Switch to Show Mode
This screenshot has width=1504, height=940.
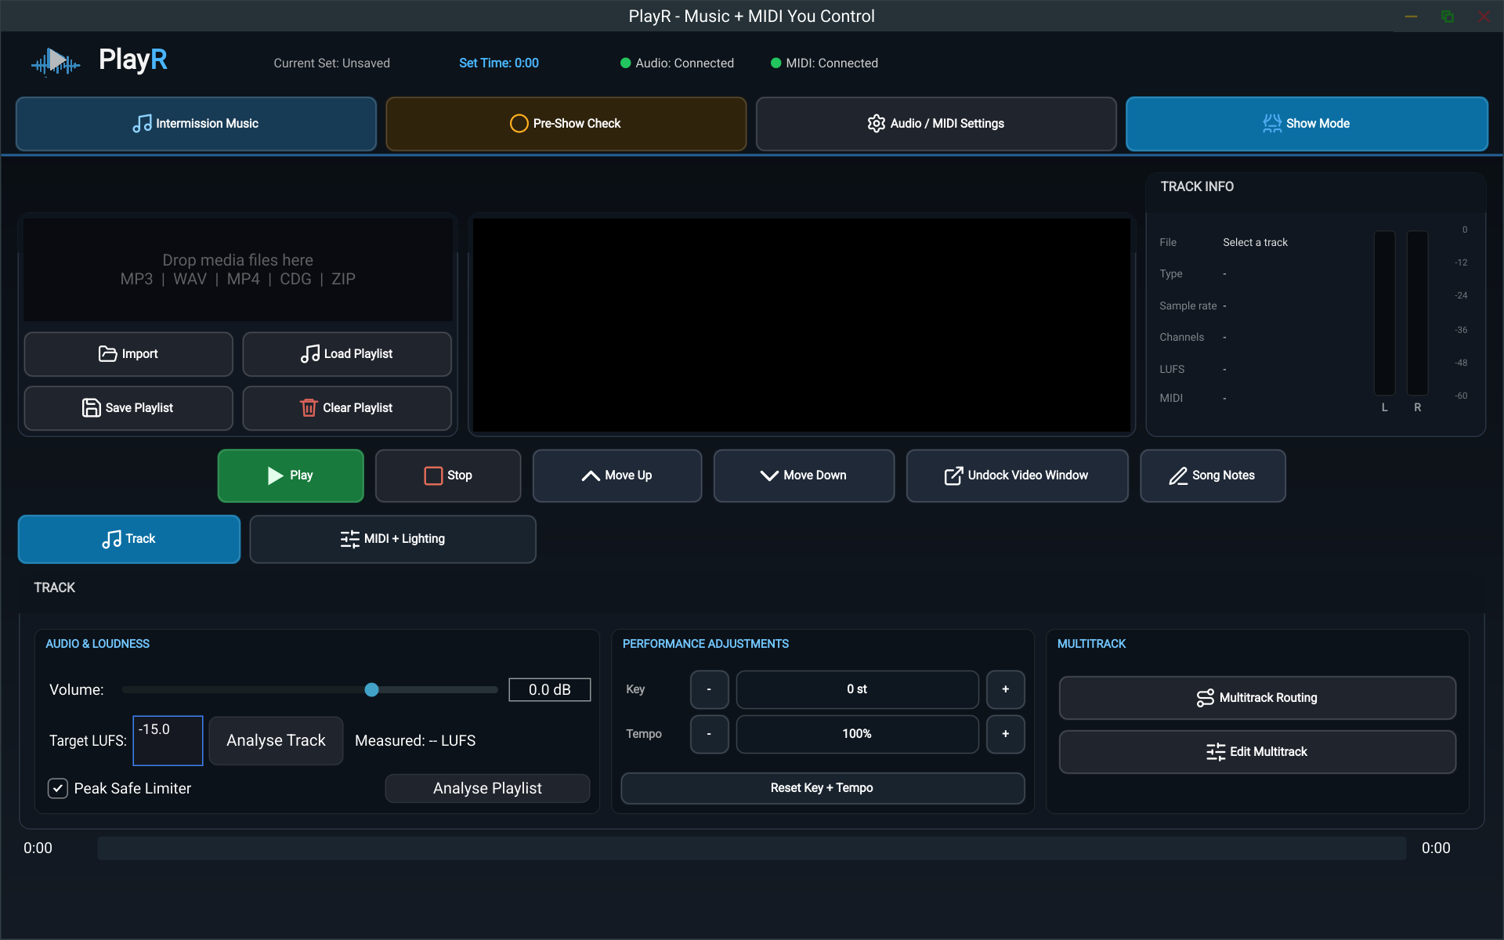[1307, 124]
